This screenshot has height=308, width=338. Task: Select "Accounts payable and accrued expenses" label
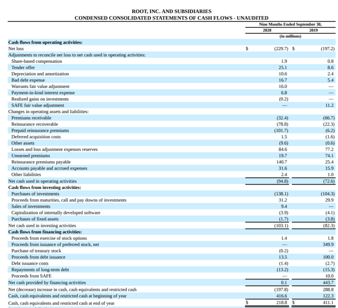[x=49, y=168]
